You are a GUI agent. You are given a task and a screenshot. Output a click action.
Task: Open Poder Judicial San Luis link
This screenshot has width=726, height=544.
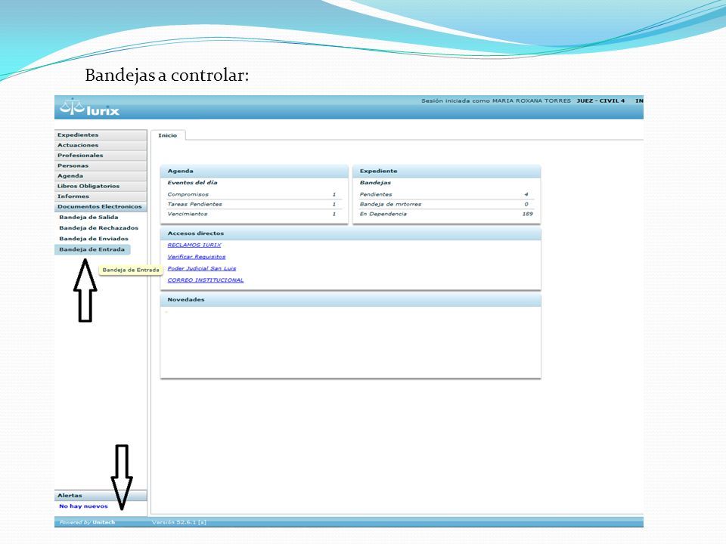(x=201, y=268)
